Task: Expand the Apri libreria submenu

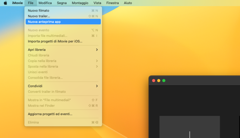Action: [x=63, y=50]
